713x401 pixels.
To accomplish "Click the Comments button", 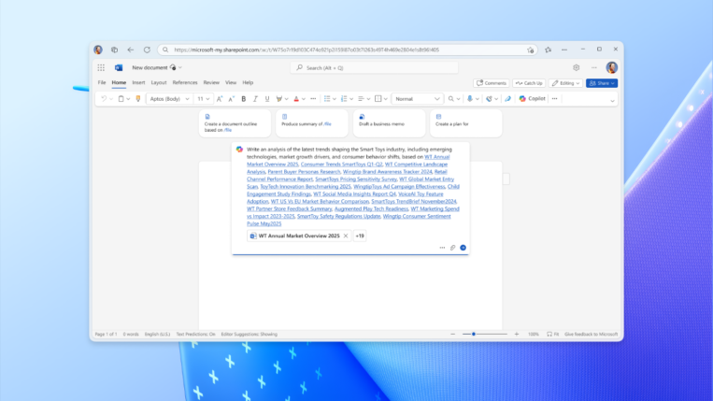I will point(492,83).
